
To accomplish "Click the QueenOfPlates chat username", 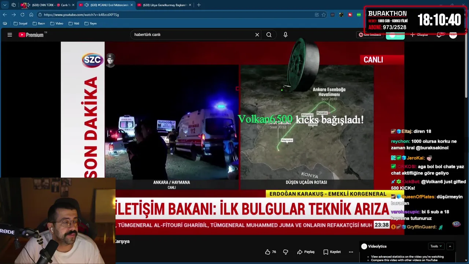I will click(x=418, y=197).
